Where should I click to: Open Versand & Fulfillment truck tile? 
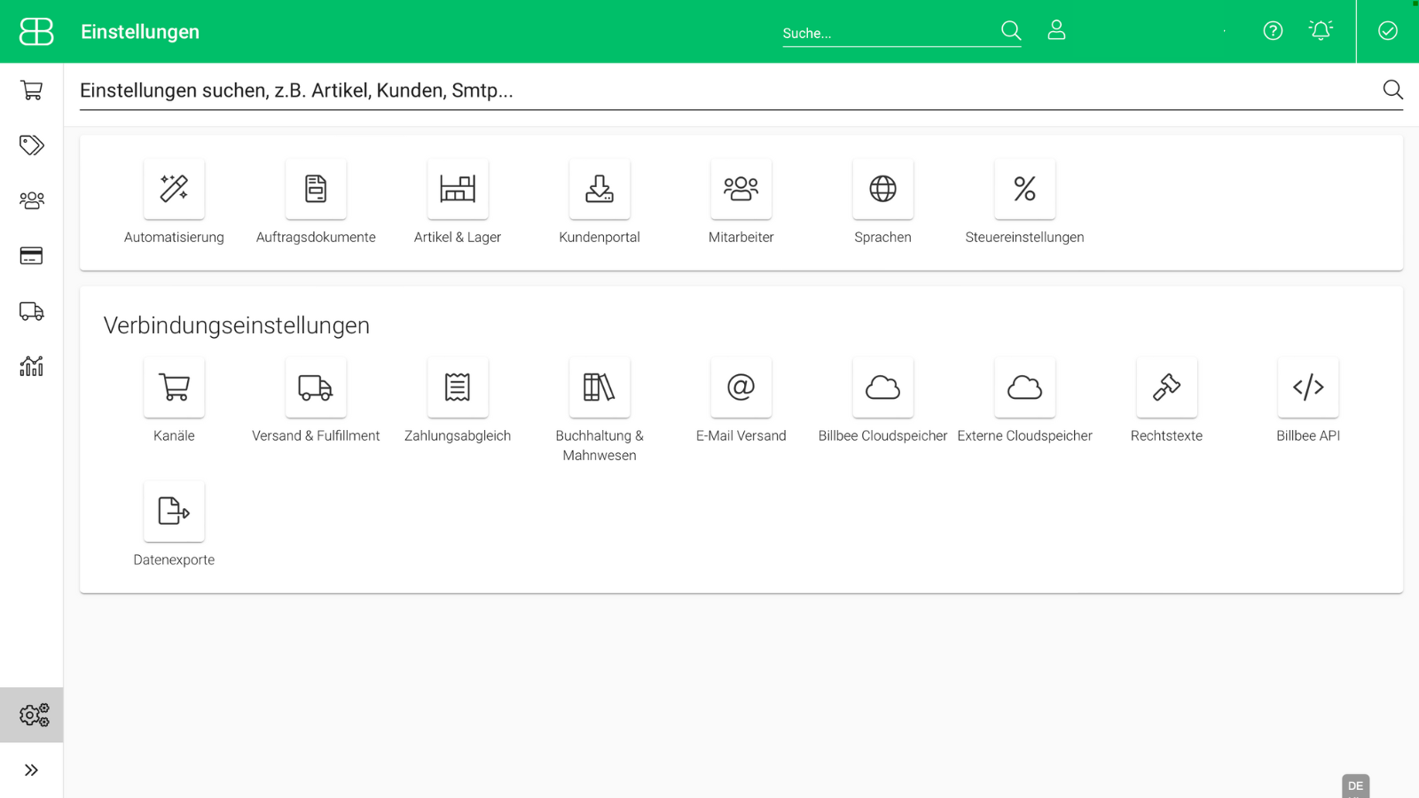316,387
